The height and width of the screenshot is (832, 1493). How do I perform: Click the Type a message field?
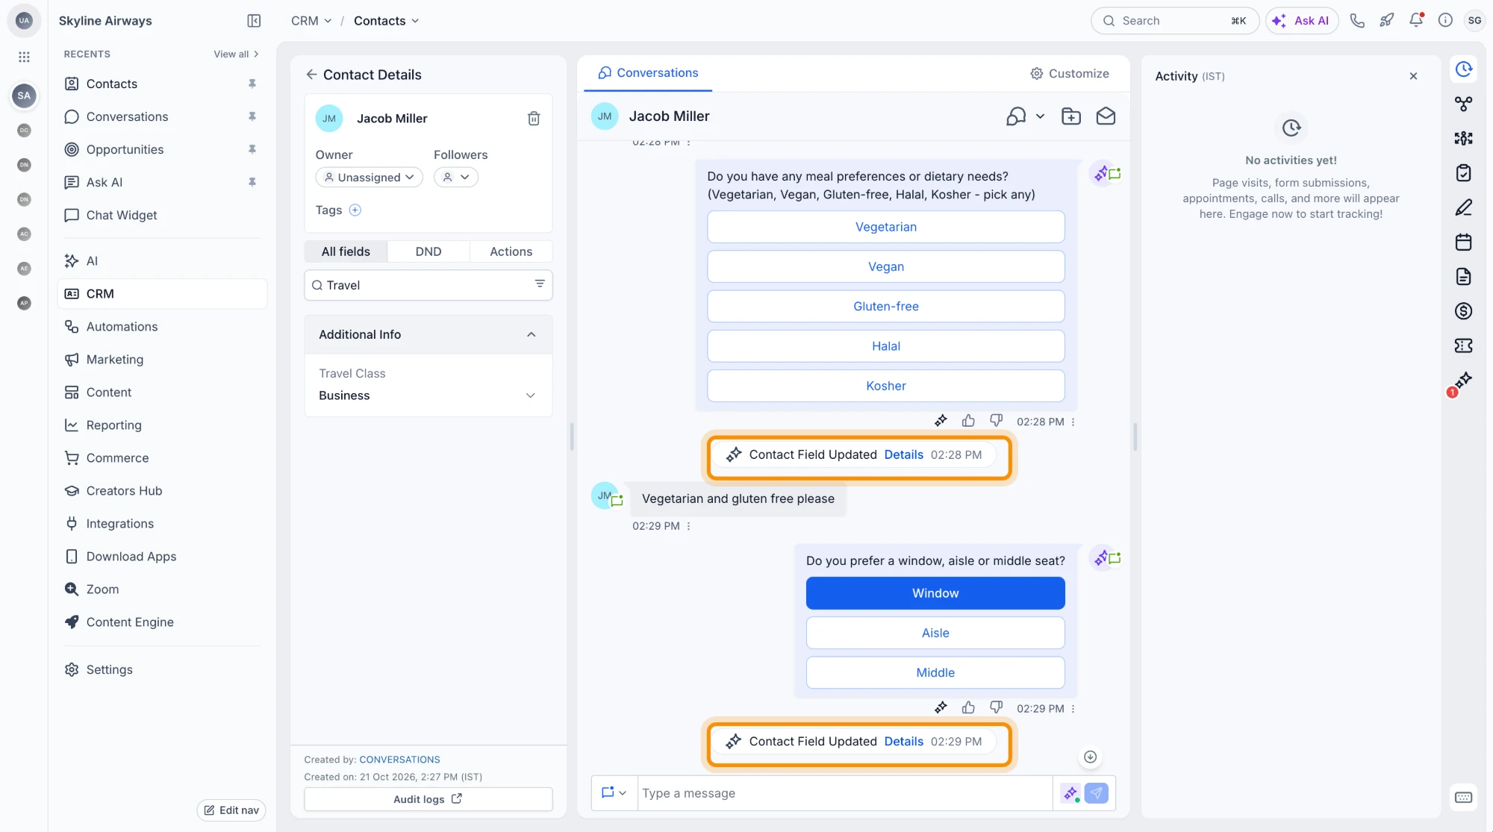click(x=845, y=793)
